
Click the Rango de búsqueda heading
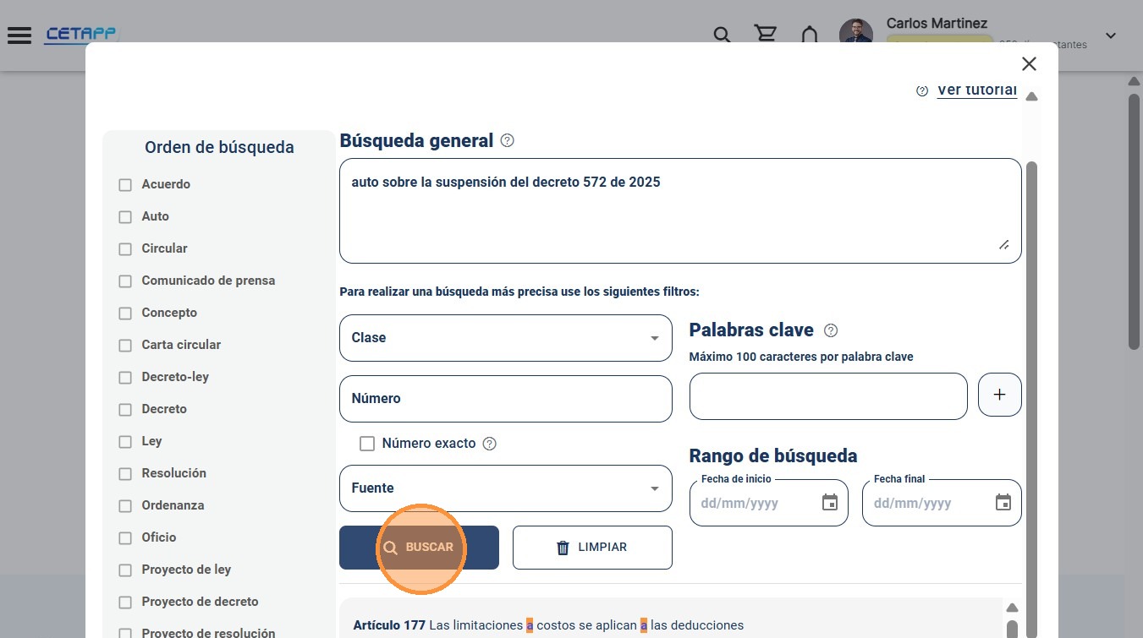(x=773, y=455)
